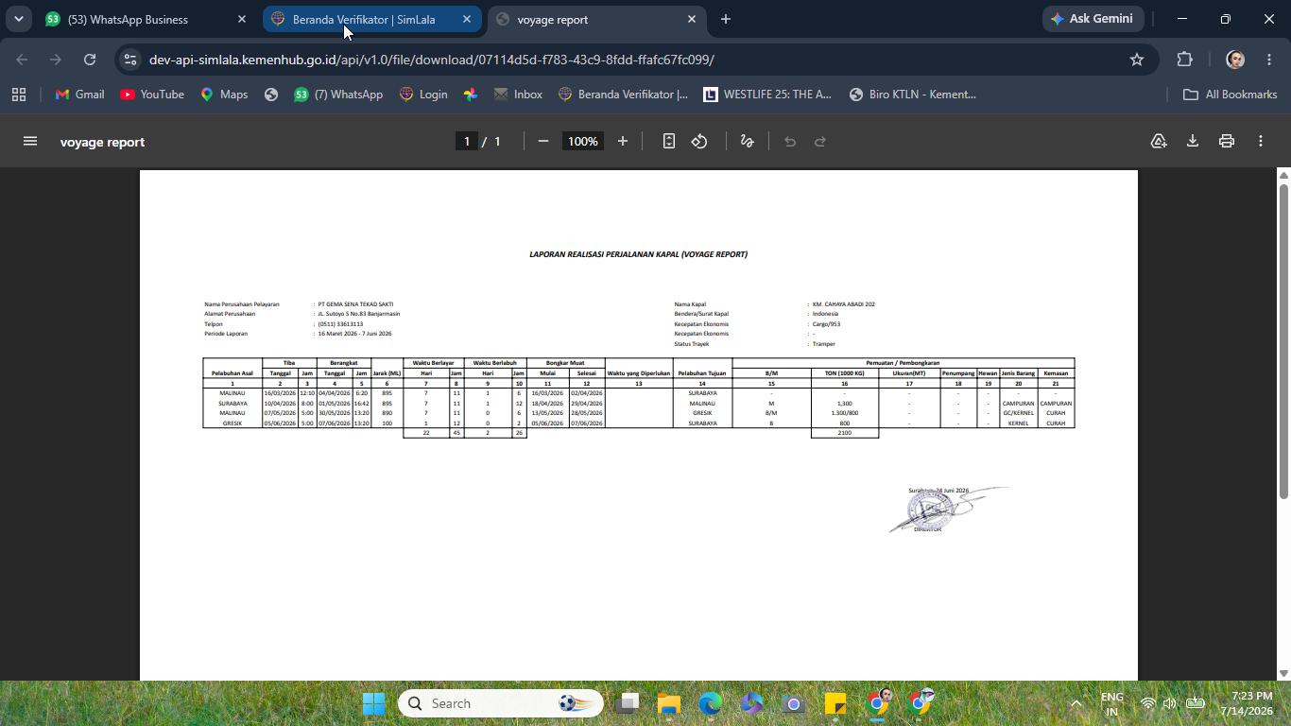Select KM. CAHAYA ABADI 202 ship name
This screenshot has width=1291, height=726.
tap(844, 304)
